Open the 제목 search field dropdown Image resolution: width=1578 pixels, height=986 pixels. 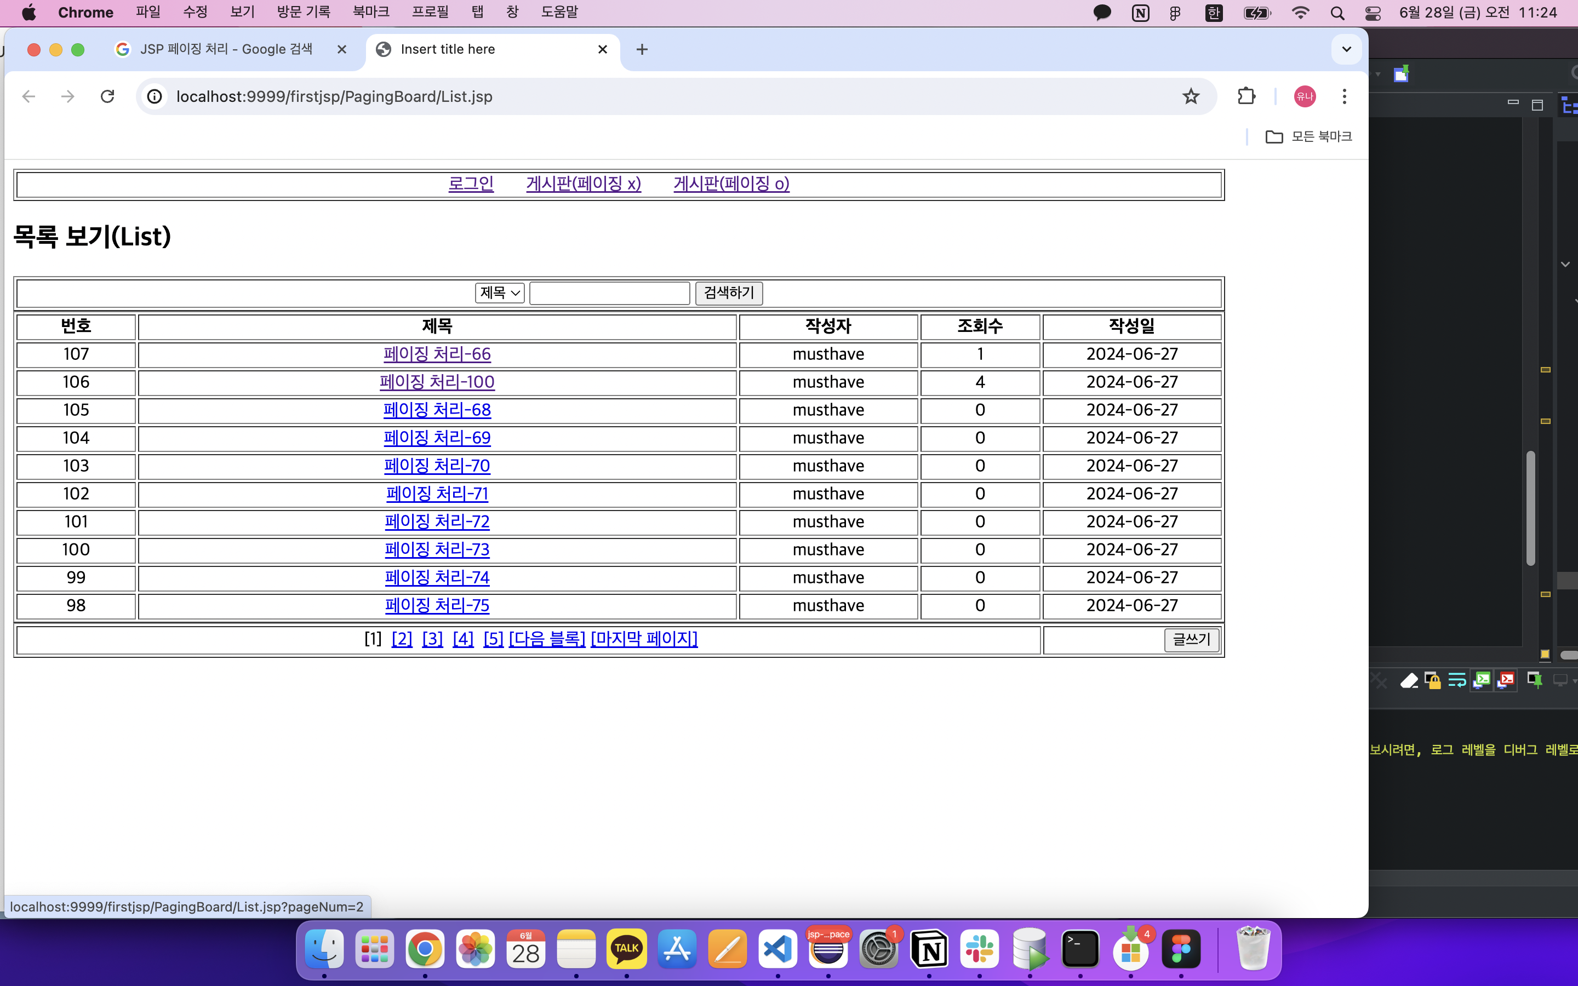tap(500, 293)
